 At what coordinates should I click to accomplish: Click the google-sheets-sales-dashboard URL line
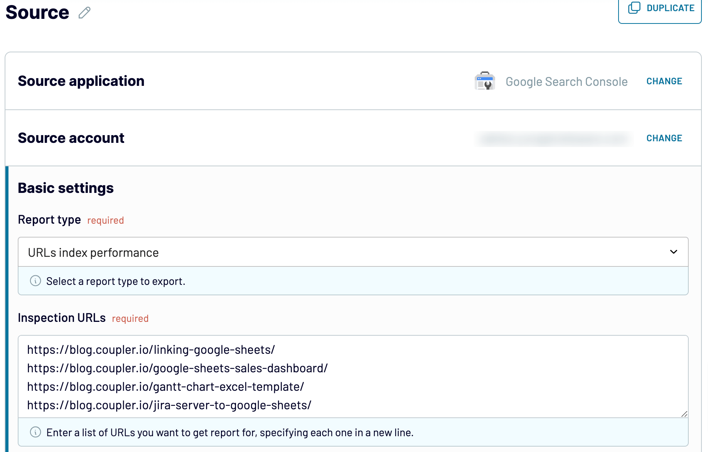pos(177,368)
